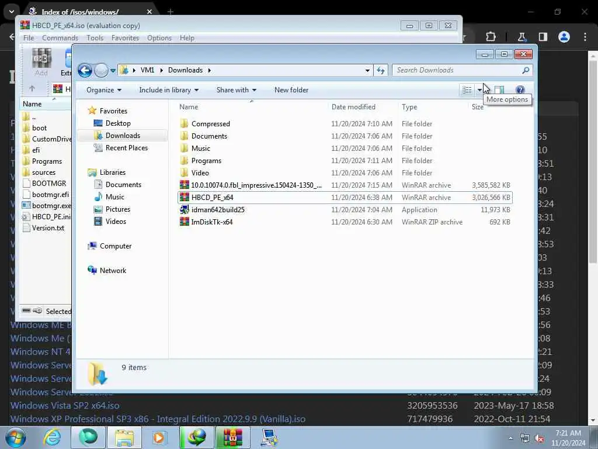The width and height of the screenshot is (598, 449).
Task: Select Computer in the navigation pane
Action: tap(116, 246)
